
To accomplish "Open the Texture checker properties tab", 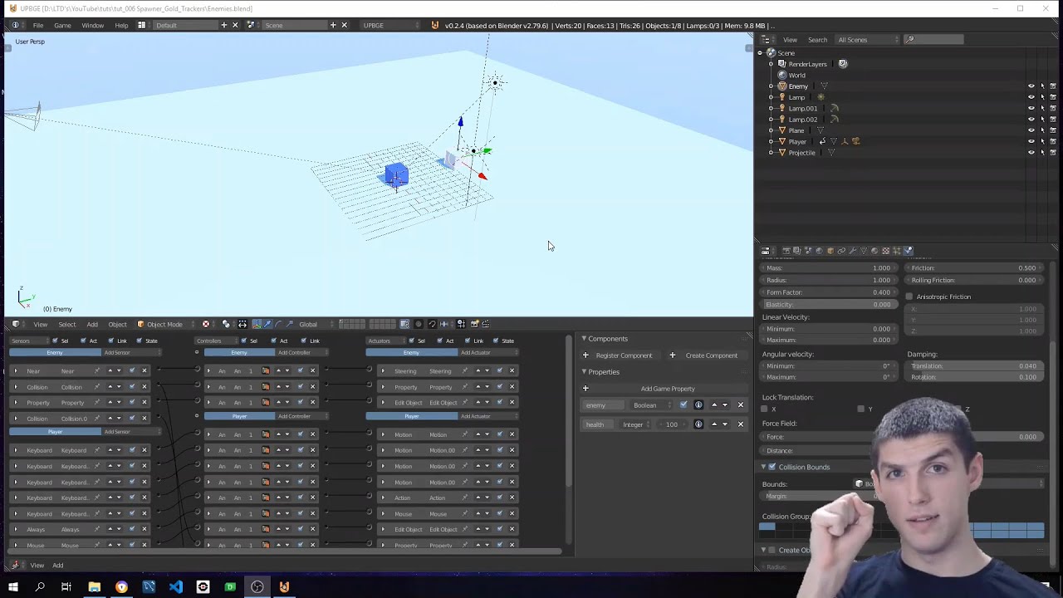I will coord(885,251).
